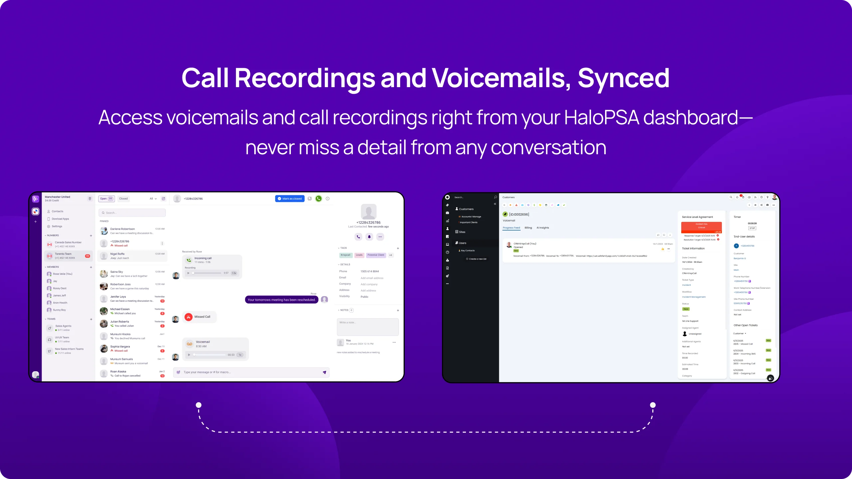Click the back arrow in ticket toolbar
Viewport: 852px width, 479px height.
(505, 205)
